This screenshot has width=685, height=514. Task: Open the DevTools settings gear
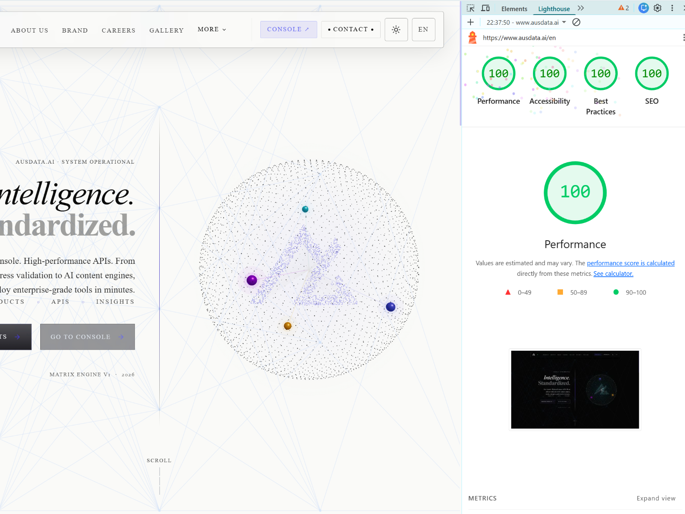(658, 8)
